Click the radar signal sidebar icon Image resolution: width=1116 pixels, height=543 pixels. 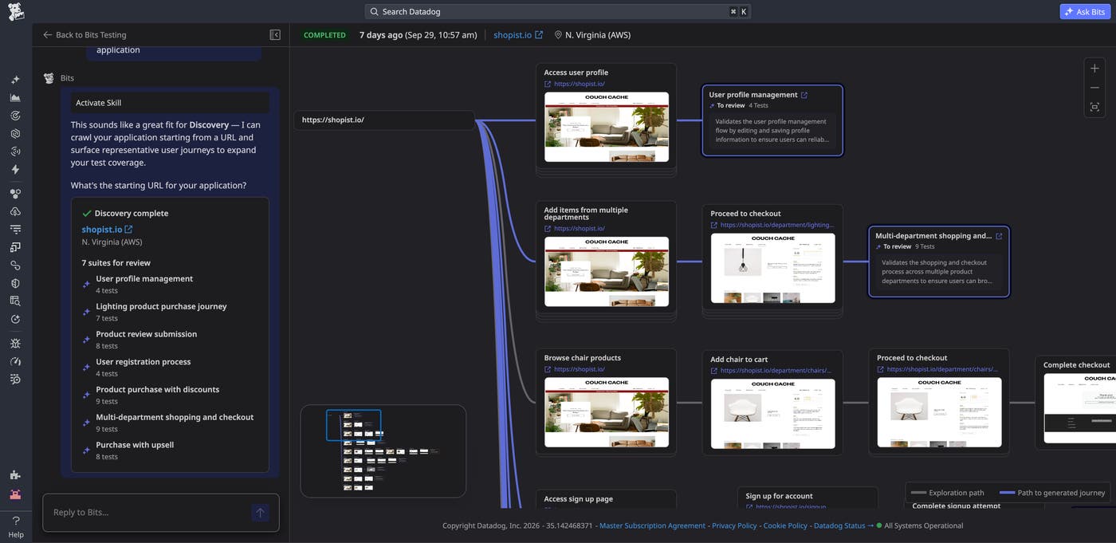(x=15, y=151)
